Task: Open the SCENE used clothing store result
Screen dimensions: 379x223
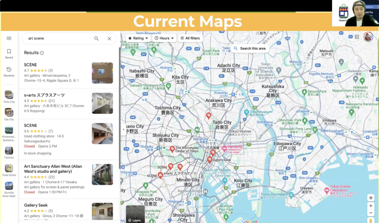Action: click(x=69, y=139)
